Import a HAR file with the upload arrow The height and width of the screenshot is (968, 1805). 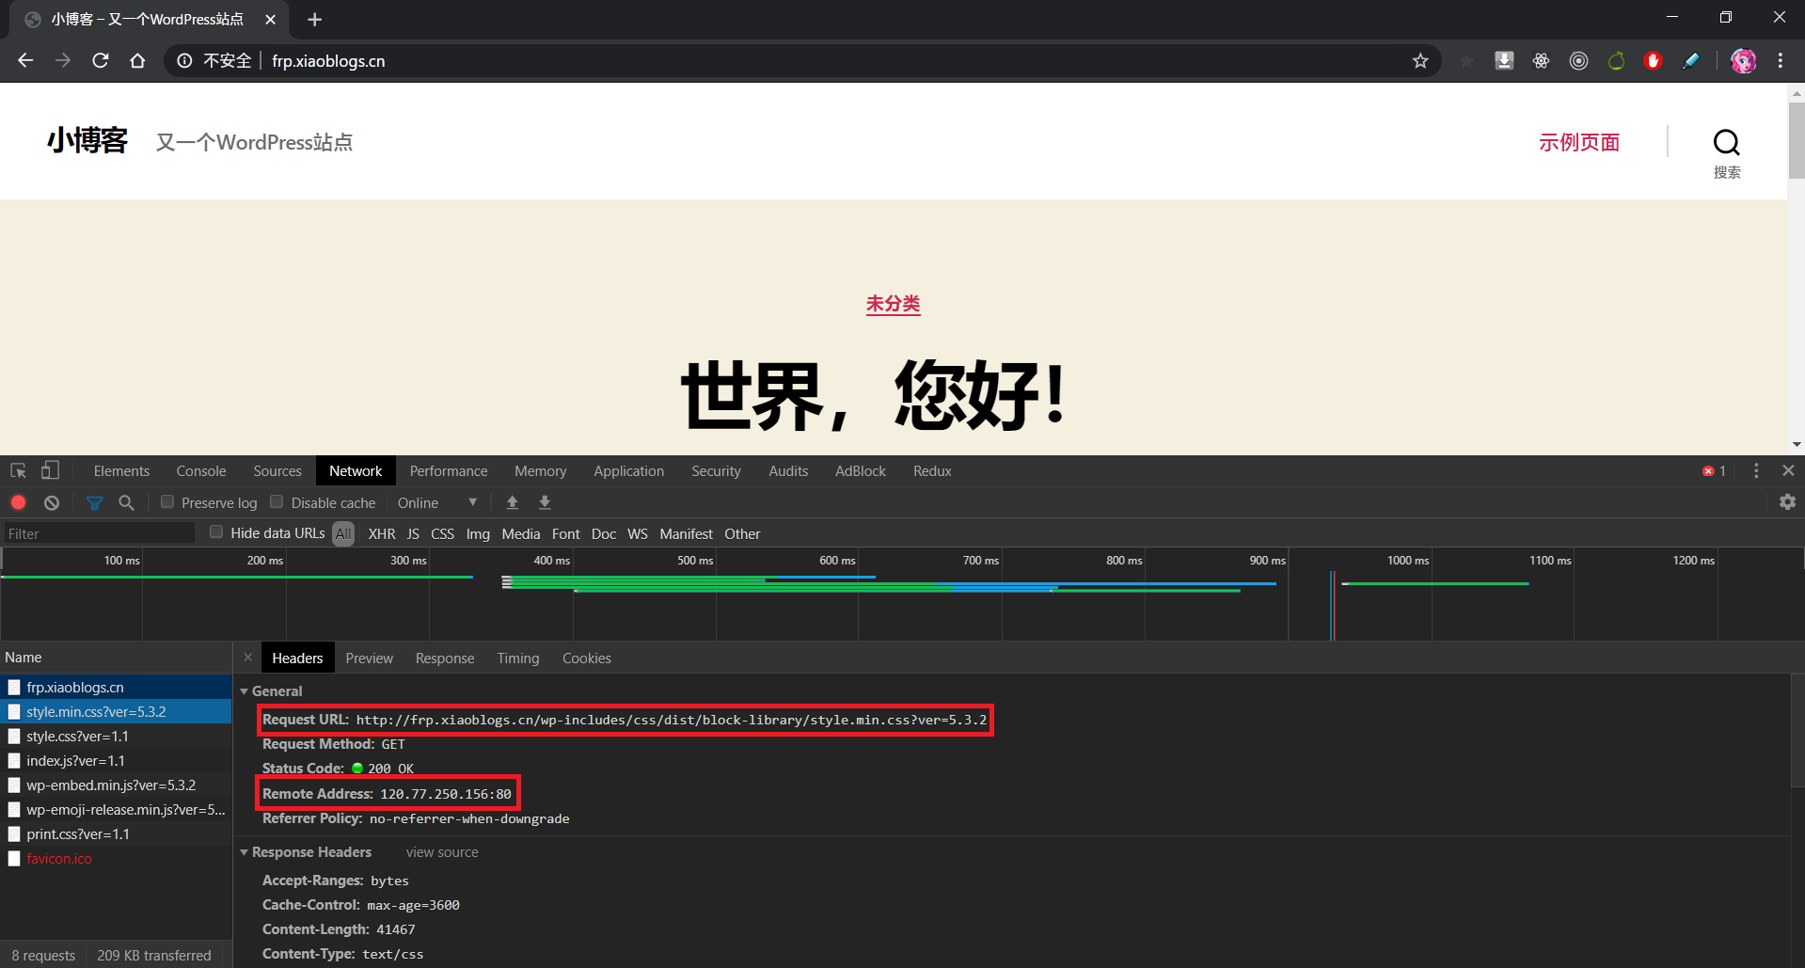point(513,502)
